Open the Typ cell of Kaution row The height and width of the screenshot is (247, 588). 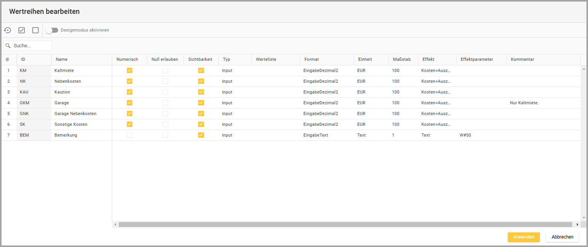point(234,92)
